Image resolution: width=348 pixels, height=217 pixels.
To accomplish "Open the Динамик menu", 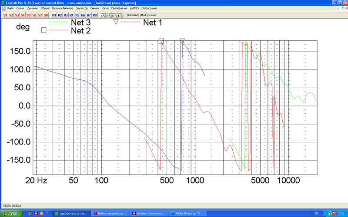I will click(33, 8).
